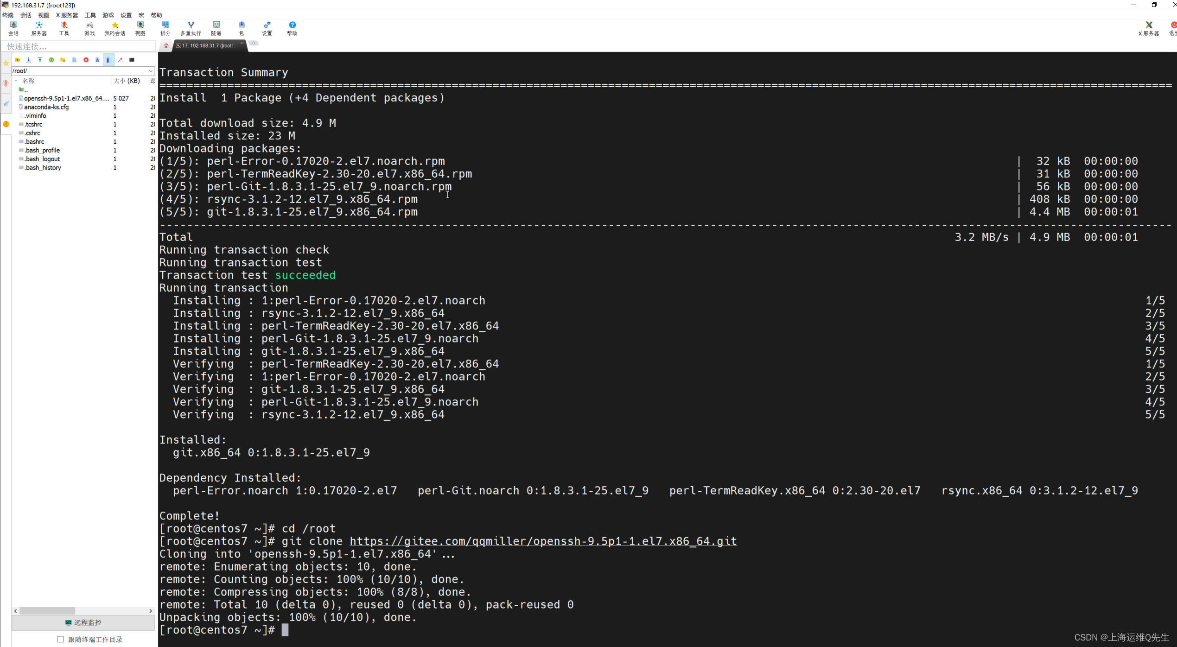Click the 包 packages icon
This screenshot has height=647, width=1177.
tap(241, 28)
